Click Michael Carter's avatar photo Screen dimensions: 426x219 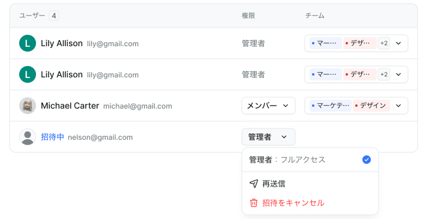coord(28,106)
